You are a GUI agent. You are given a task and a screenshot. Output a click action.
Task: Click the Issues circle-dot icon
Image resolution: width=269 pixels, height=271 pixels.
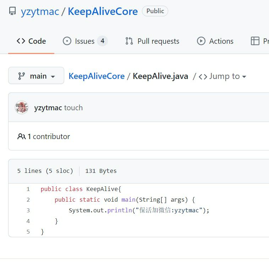click(67, 41)
